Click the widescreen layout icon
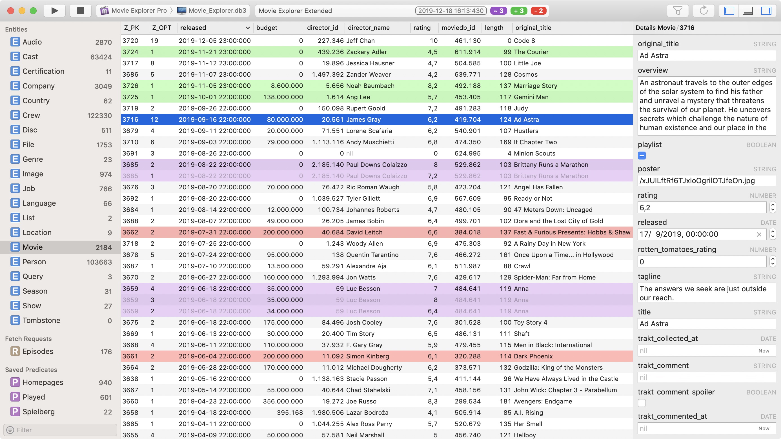The width and height of the screenshot is (781, 439). 748,10
